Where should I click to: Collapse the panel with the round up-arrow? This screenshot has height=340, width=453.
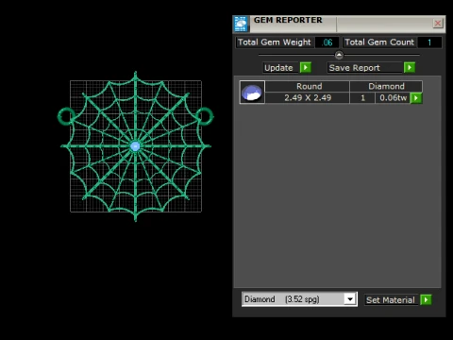339,55
